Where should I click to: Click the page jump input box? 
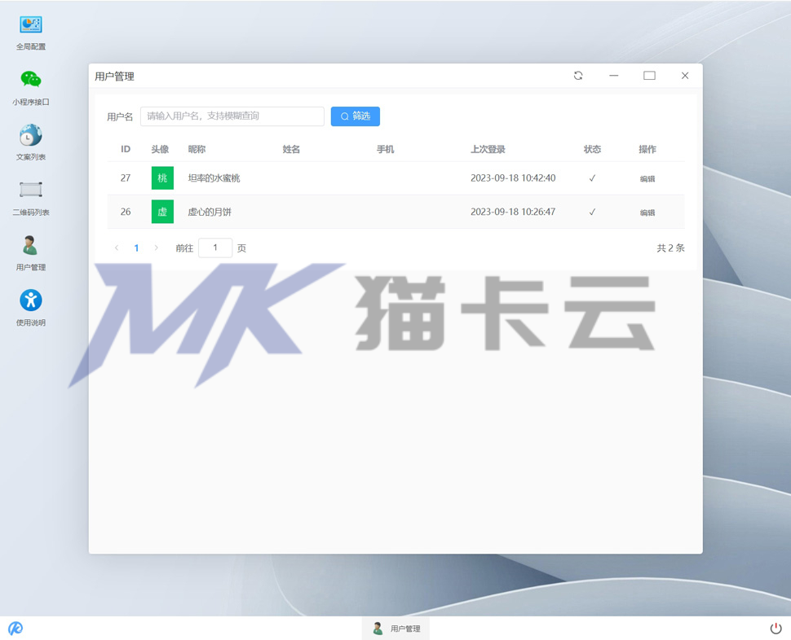[x=215, y=248]
